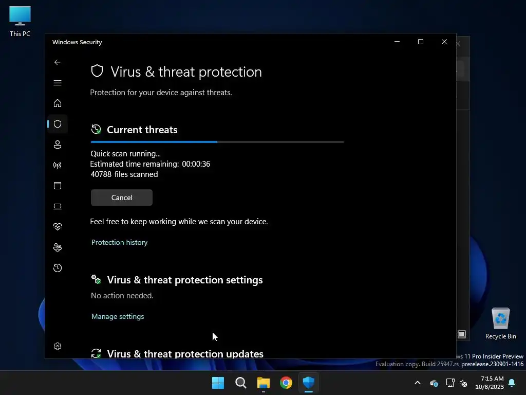This screenshot has height=395, width=526.
Task: Open Protection history clock icon in sidebar
Action: 58,267
